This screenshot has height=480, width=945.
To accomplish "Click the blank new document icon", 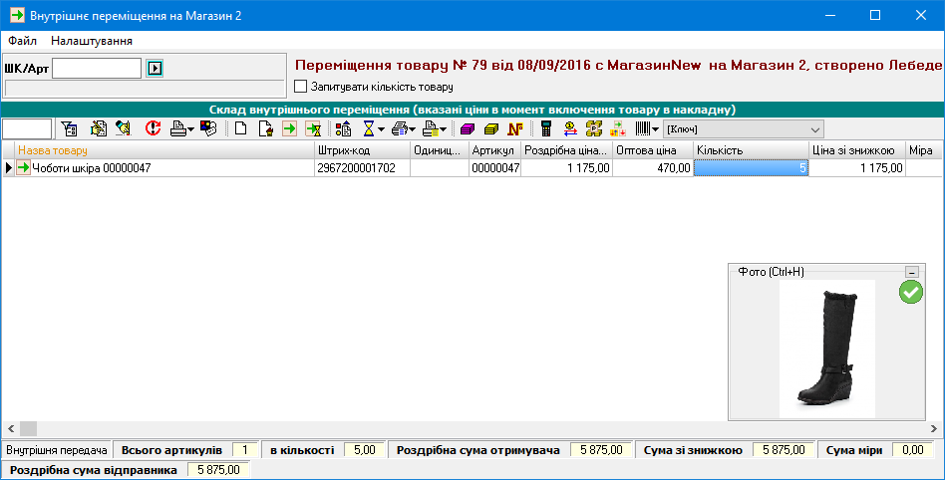I will (x=240, y=128).
